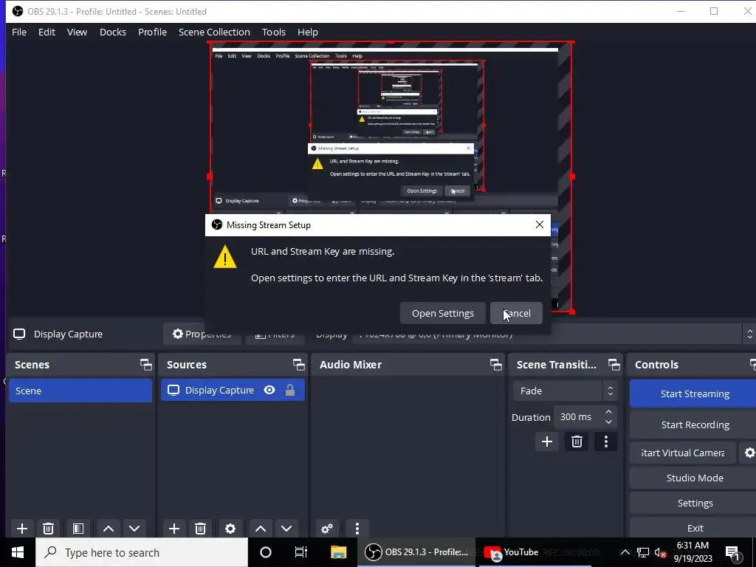
Task: Pop out the Scene Transitions dock icon
Action: (x=614, y=365)
